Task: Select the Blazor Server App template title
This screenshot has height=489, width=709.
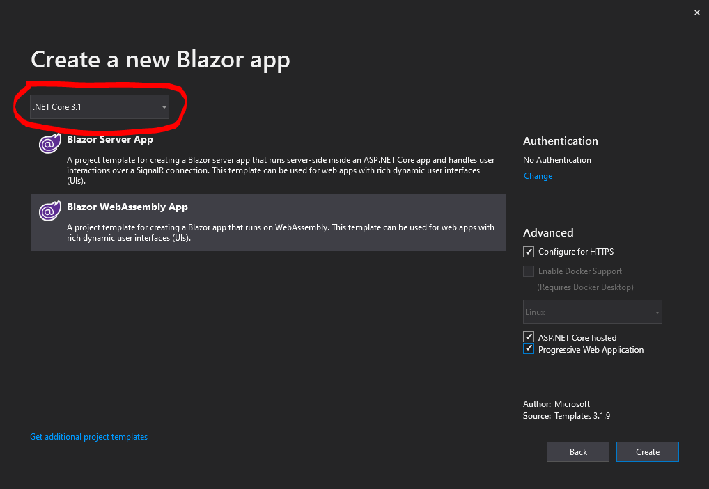Action: [110, 139]
